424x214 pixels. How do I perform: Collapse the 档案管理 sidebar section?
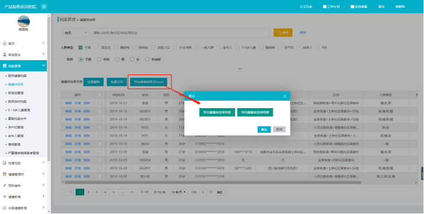point(44,65)
